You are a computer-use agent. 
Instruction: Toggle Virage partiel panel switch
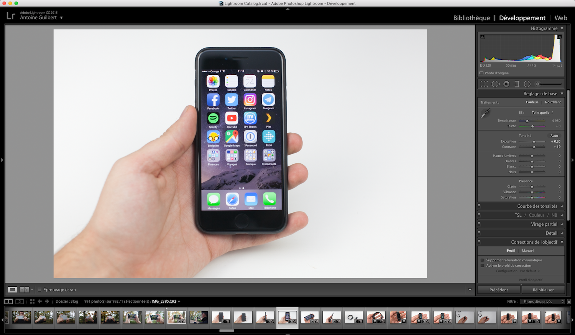tap(479, 224)
